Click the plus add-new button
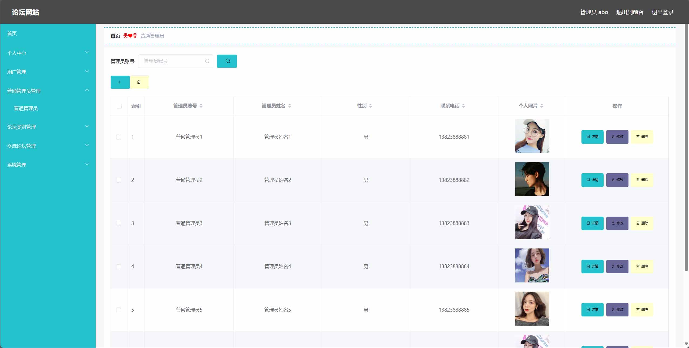The height and width of the screenshot is (348, 689). click(120, 82)
